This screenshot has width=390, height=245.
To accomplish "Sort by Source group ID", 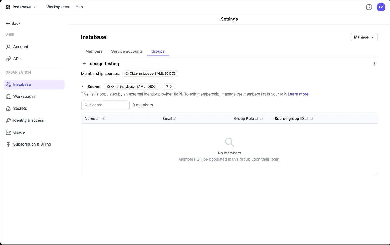I will tap(307, 119).
